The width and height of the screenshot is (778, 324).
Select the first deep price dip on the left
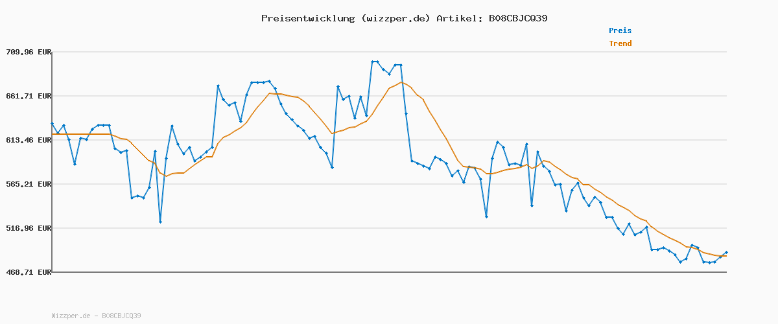[x=160, y=222]
